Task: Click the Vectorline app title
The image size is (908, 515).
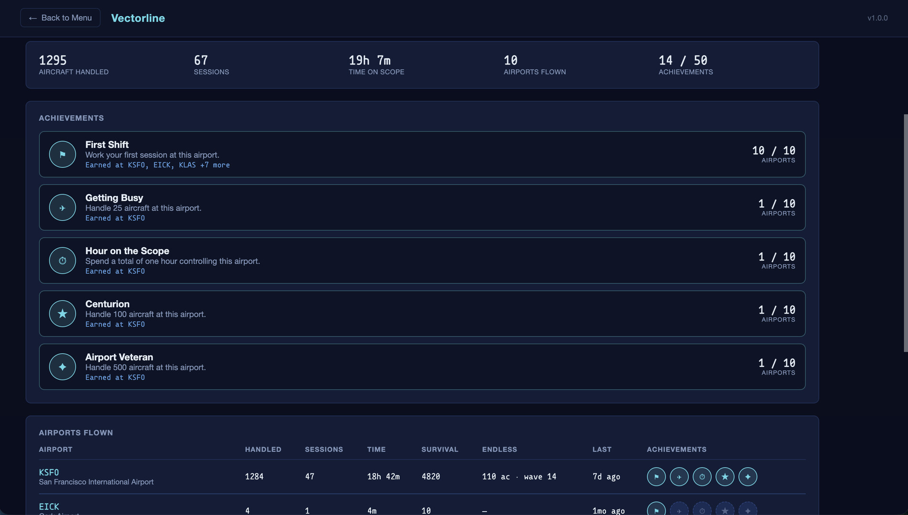Action: tap(138, 18)
